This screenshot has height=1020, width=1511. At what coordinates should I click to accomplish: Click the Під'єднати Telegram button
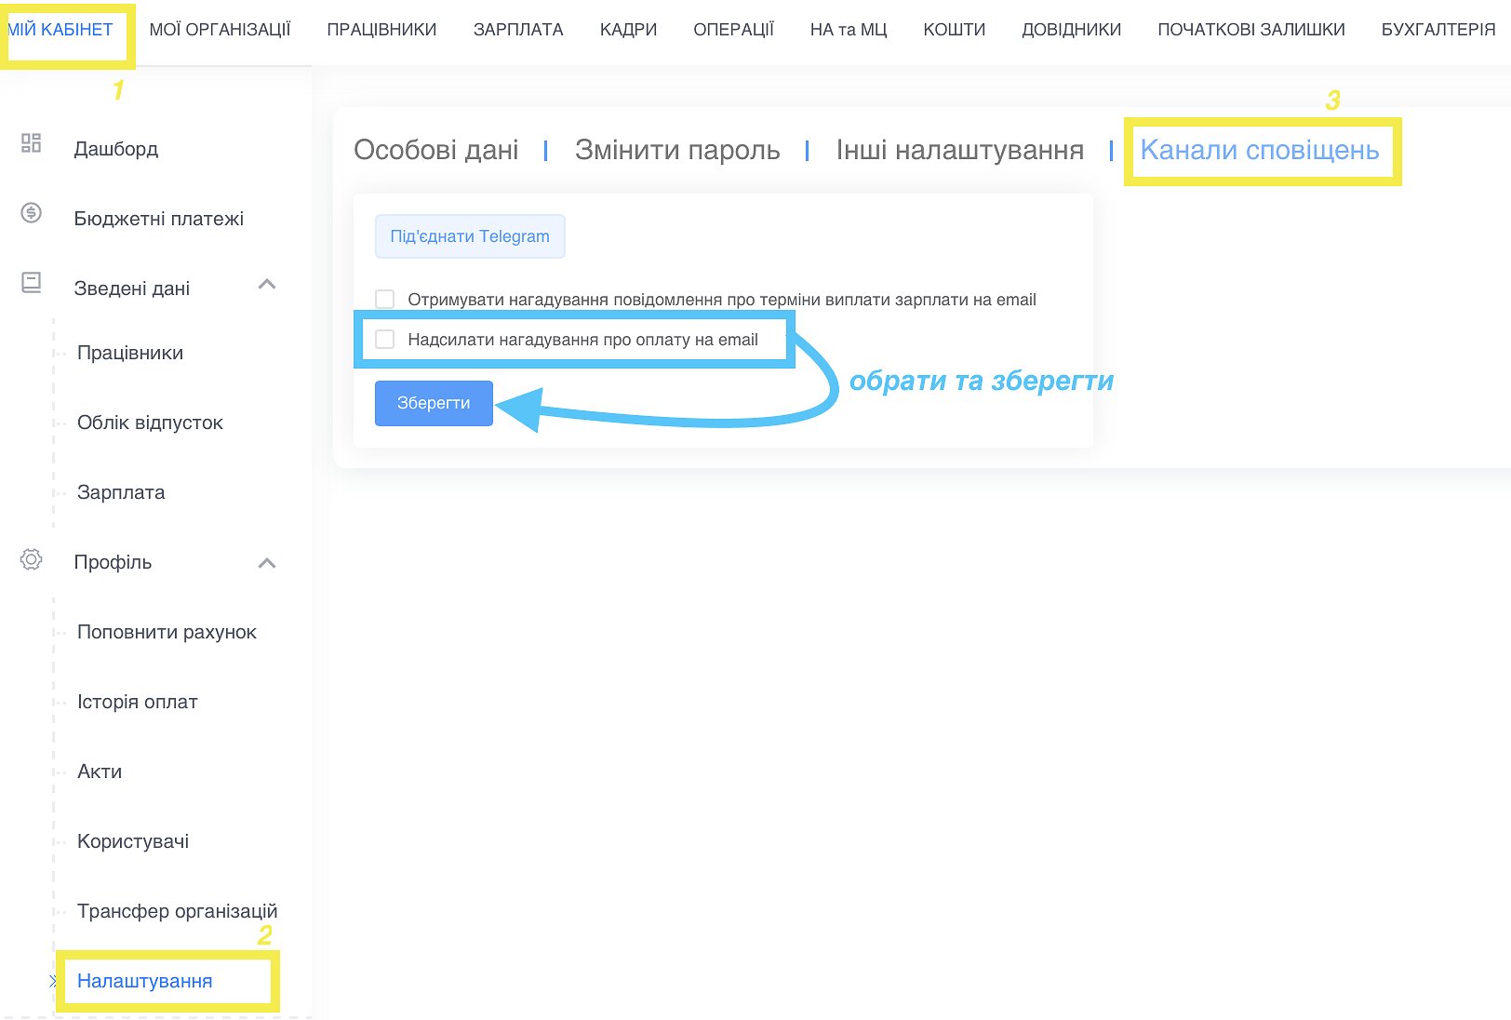[470, 236]
